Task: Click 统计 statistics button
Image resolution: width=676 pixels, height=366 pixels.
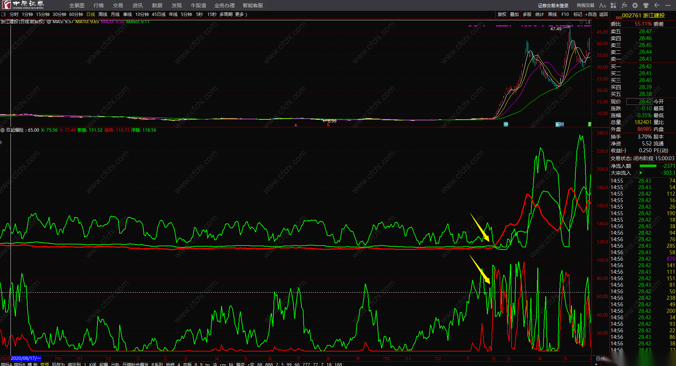Action: click(540, 14)
